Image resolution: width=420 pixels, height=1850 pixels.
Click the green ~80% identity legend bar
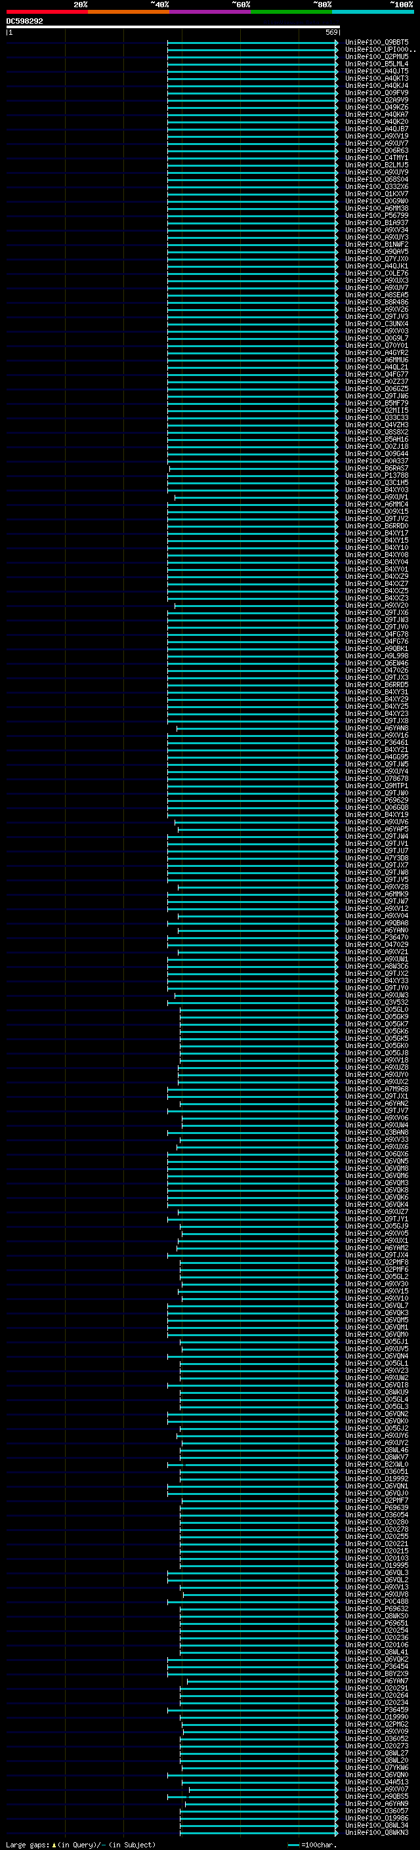click(x=291, y=12)
